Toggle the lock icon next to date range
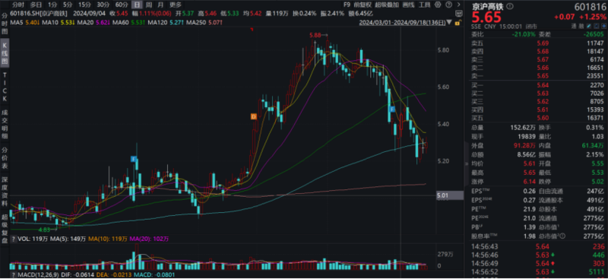This screenshot has width=608, height=279. pos(458,23)
